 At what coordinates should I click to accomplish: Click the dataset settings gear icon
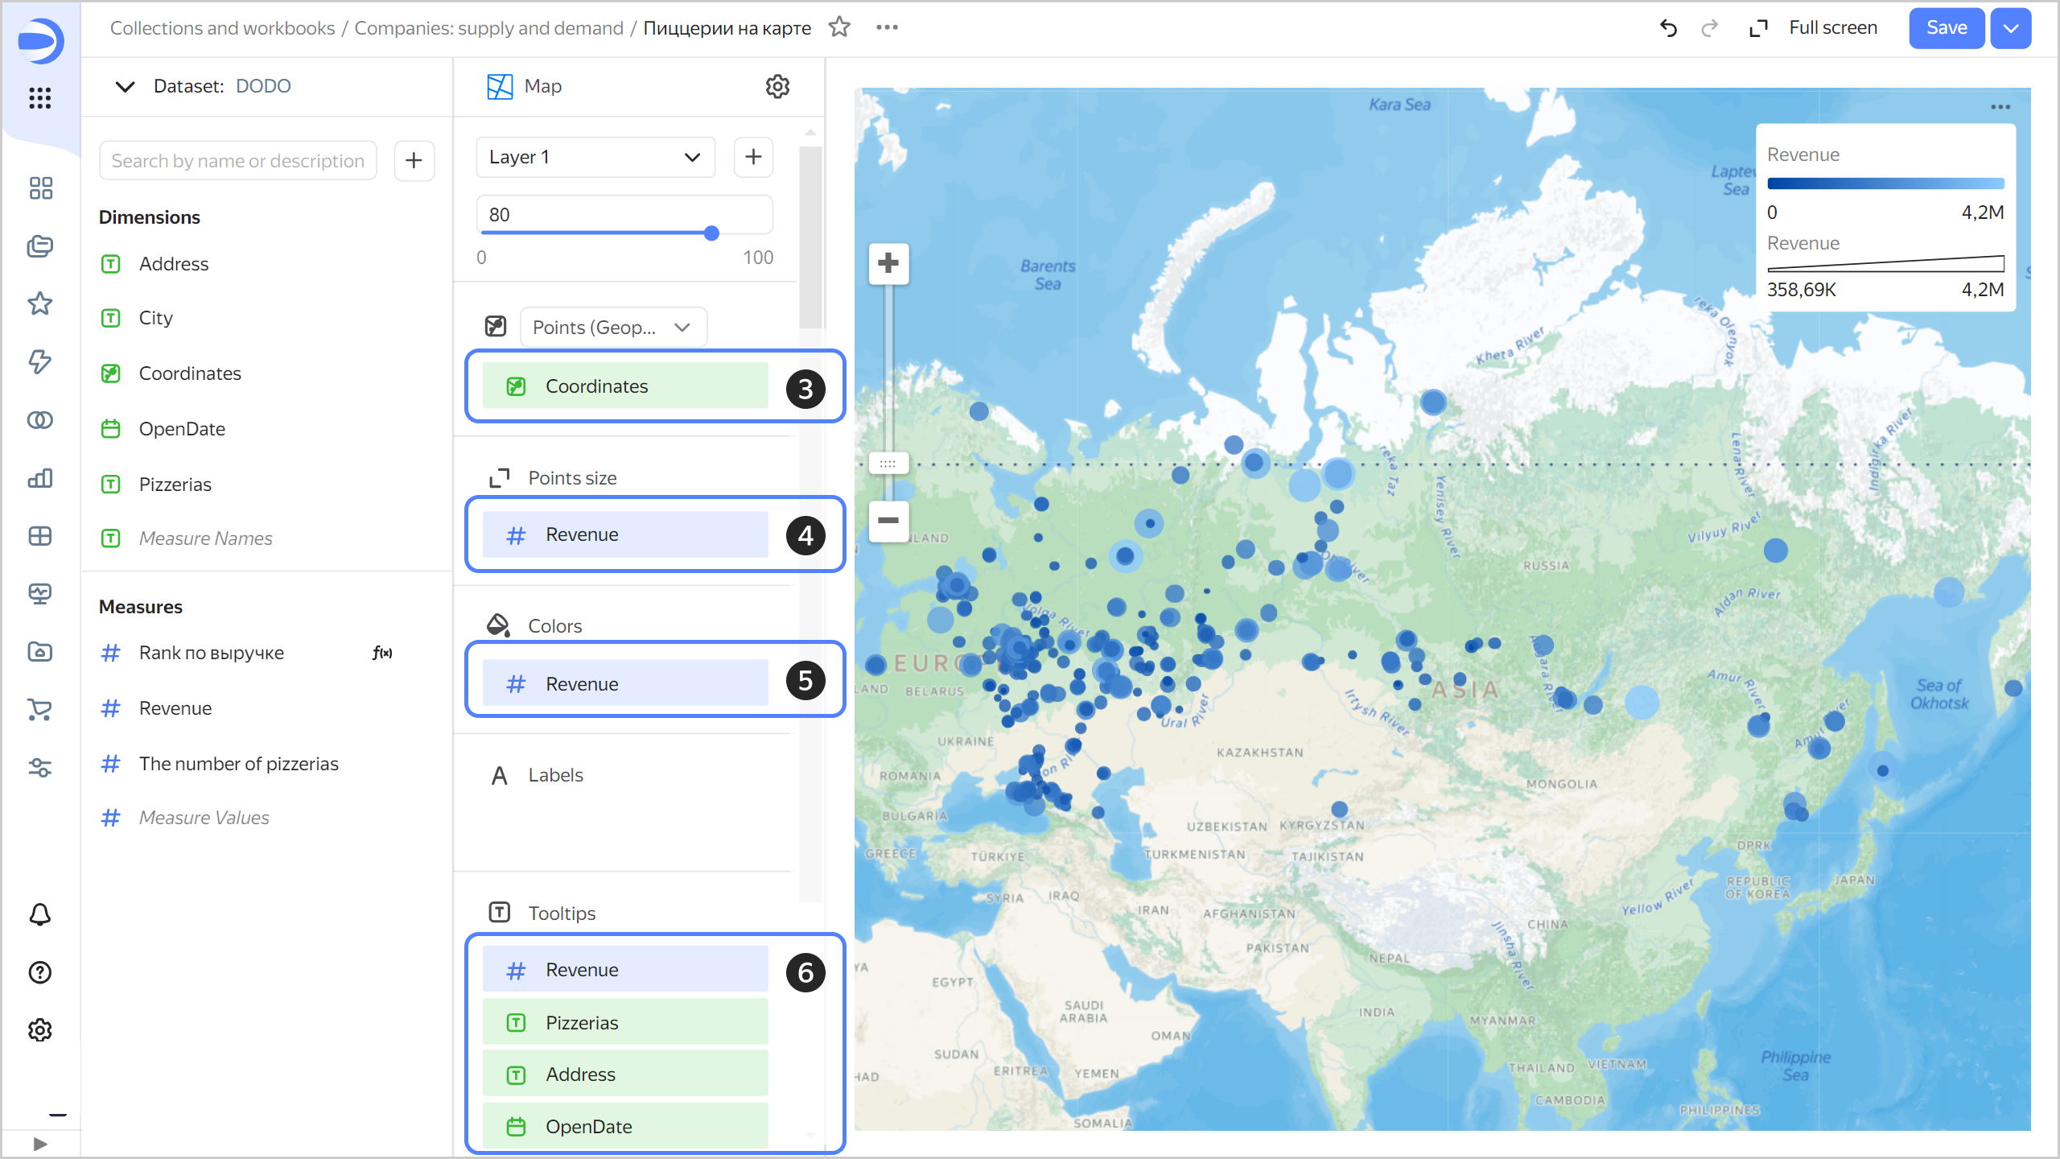(x=777, y=86)
